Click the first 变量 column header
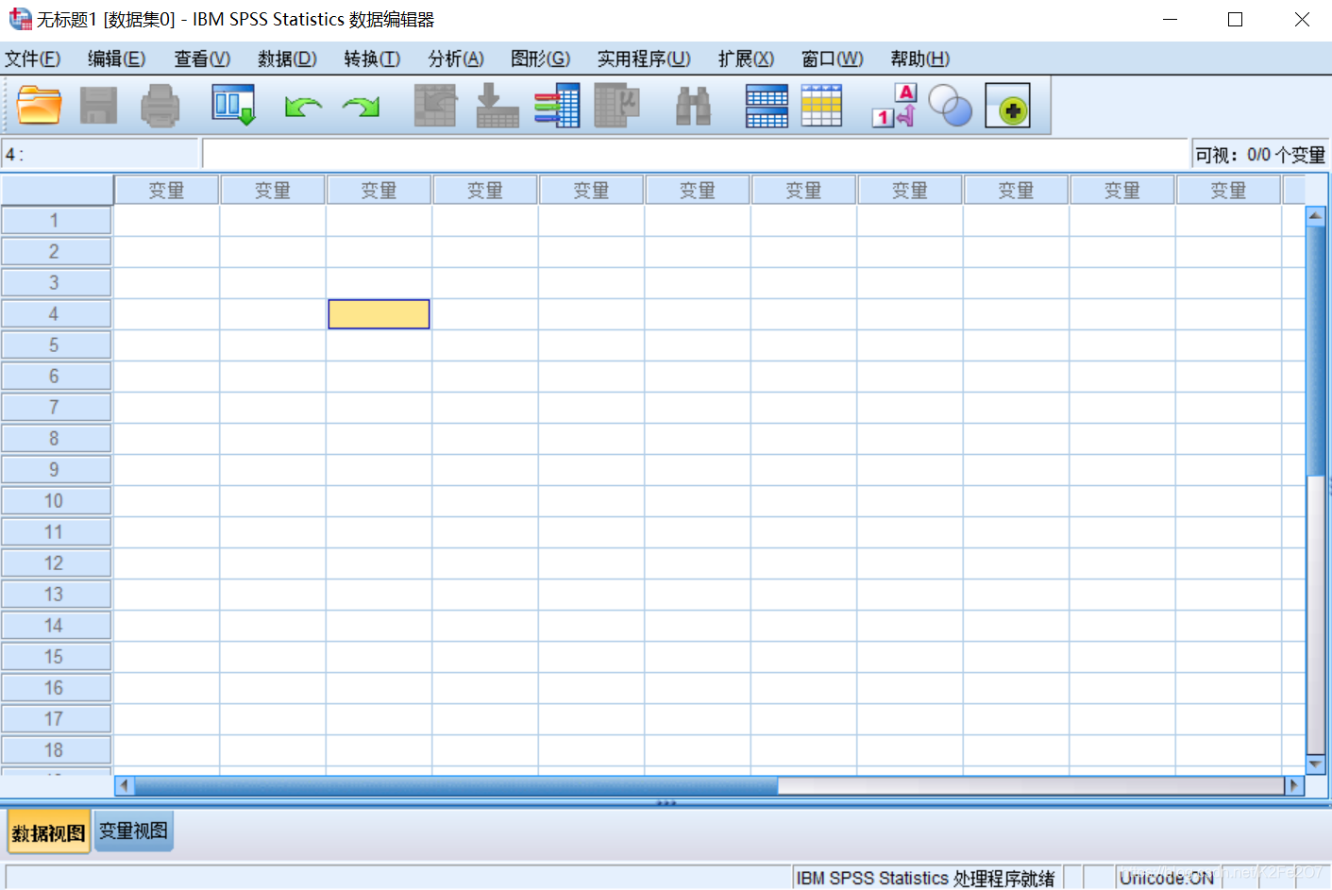1332x890 pixels. [x=166, y=191]
